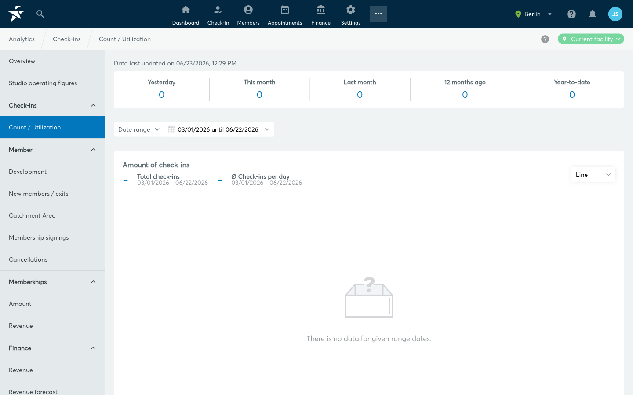This screenshot has width=633, height=395.
Task: Open the 03/01/2026 until 06/22/2026 picker
Action: pos(219,129)
